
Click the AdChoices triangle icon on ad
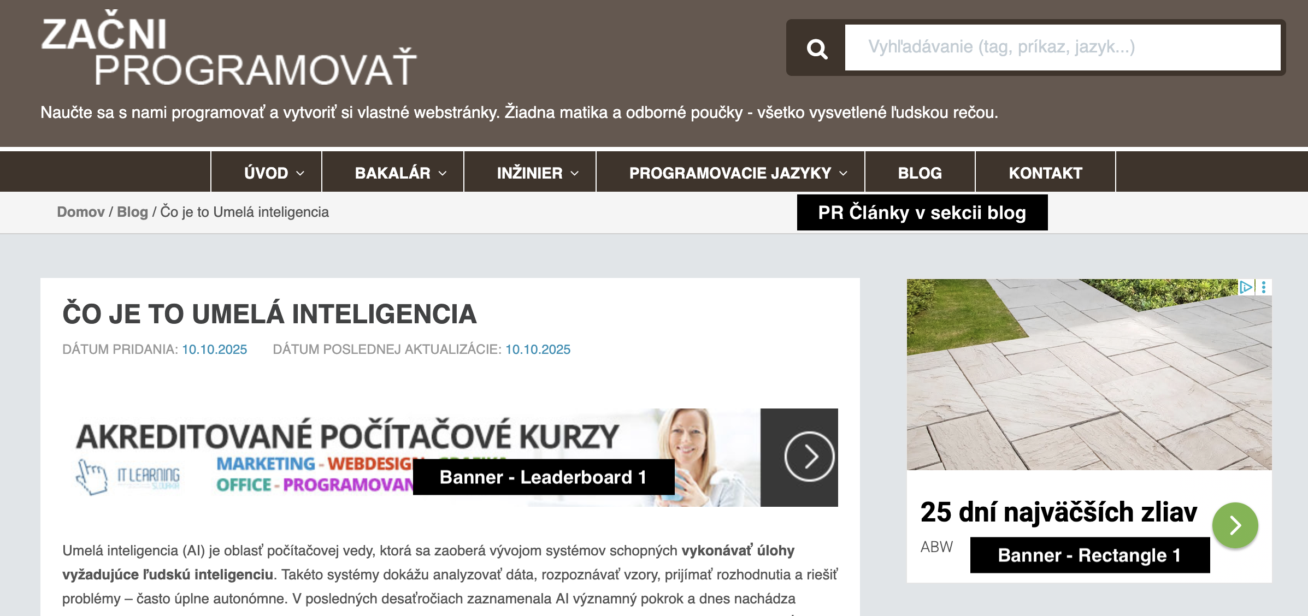pos(1245,287)
